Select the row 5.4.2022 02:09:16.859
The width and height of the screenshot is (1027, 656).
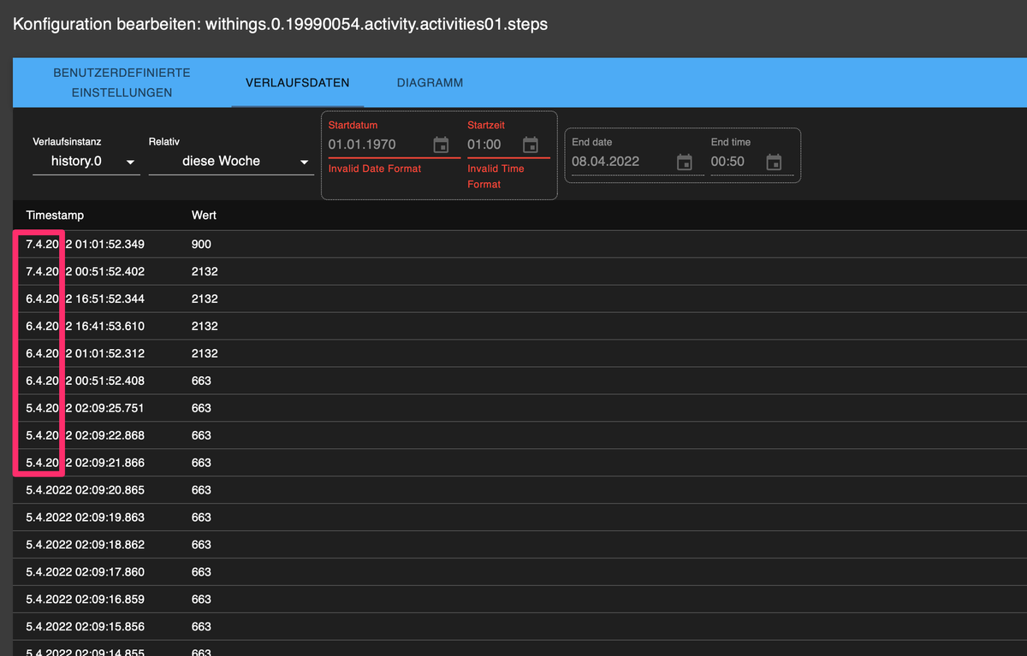[519, 600]
